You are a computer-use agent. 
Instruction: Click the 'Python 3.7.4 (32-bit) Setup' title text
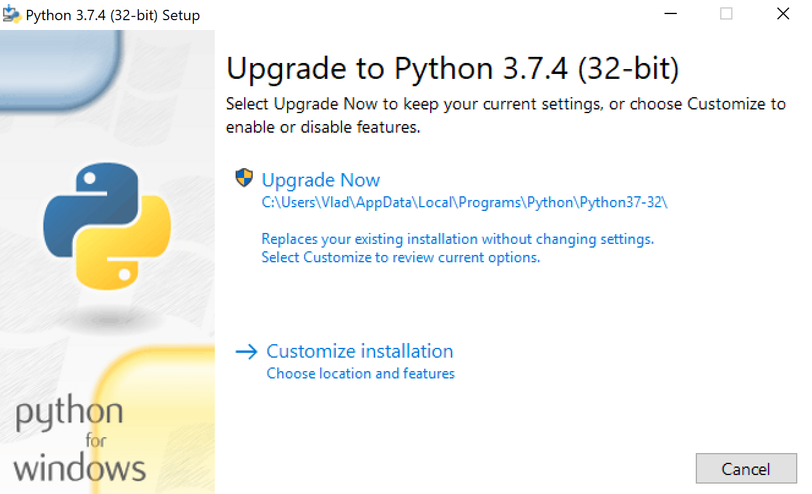click(113, 15)
